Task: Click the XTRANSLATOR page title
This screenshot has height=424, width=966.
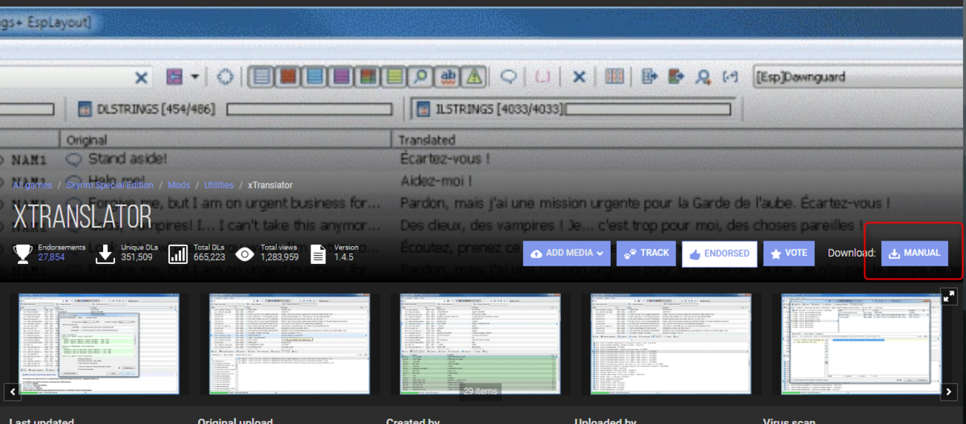Action: [82, 216]
